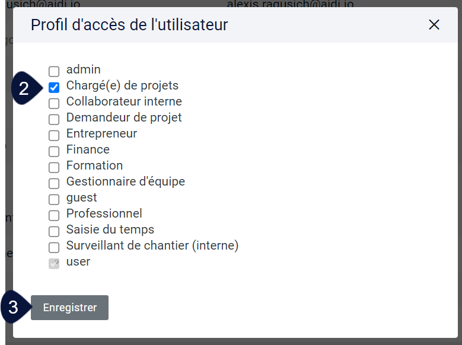Close the user access profile dialog

click(x=434, y=25)
